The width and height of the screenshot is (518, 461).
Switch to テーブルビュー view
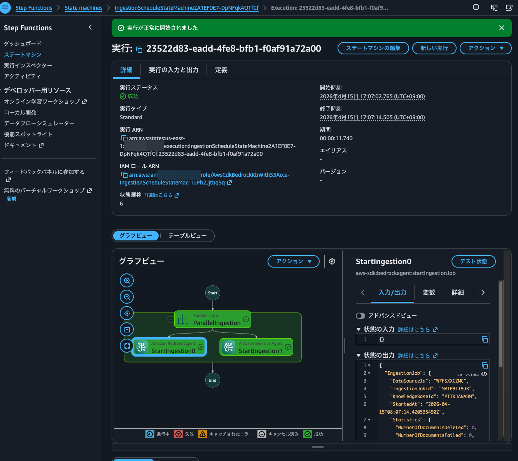(x=187, y=236)
